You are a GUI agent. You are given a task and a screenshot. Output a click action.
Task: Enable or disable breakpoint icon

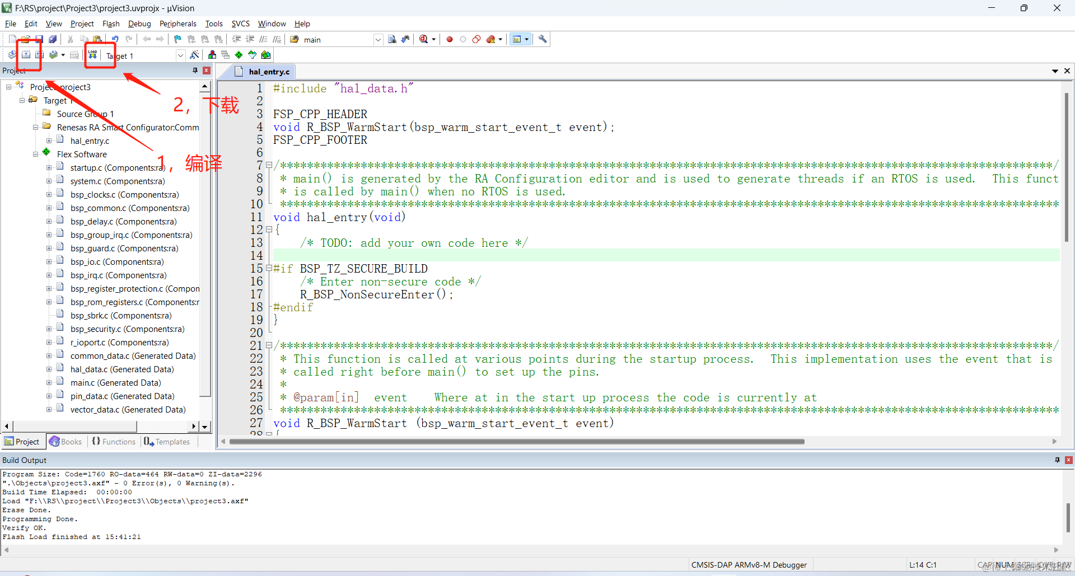tap(463, 39)
